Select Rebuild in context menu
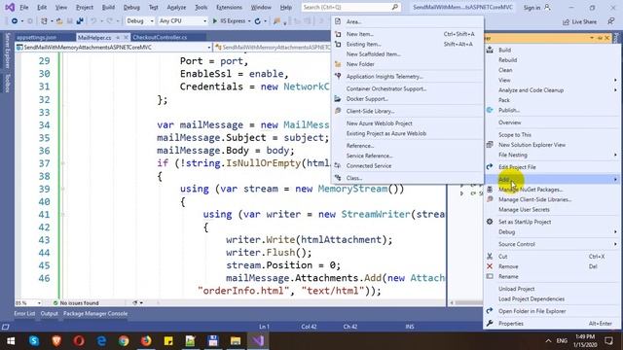The height and width of the screenshot is (350, 623). (508, 60)
